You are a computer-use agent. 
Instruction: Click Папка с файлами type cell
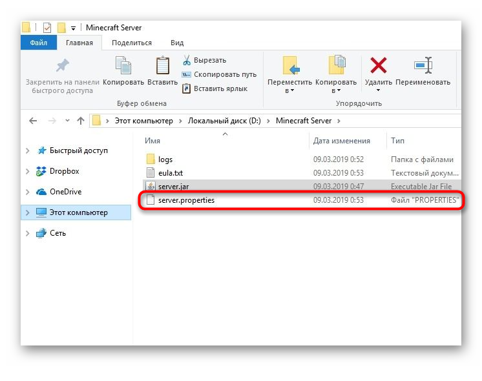422,160
